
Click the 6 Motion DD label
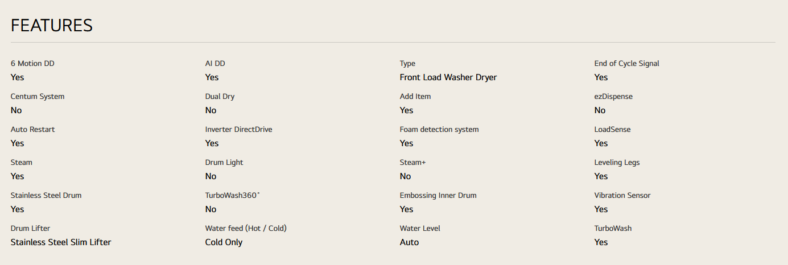point(32,64)
